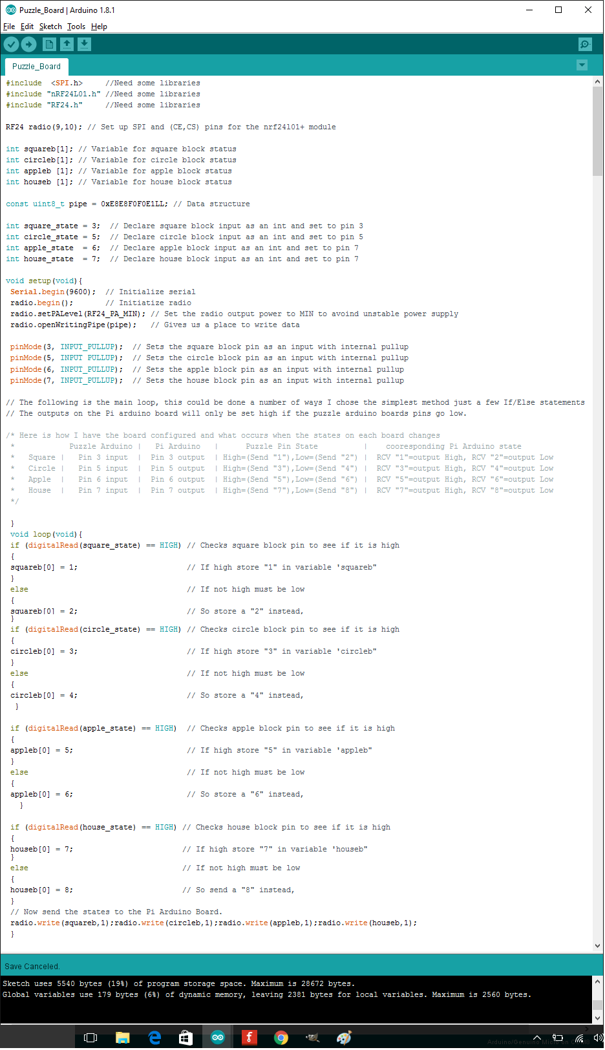Save the sketch with the Save icon
605x1050 pixels.
(84, 44)
